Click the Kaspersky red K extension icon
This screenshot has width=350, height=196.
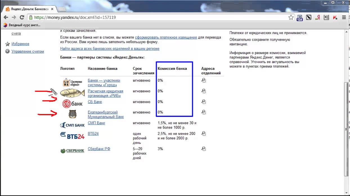tap(335, 17)
